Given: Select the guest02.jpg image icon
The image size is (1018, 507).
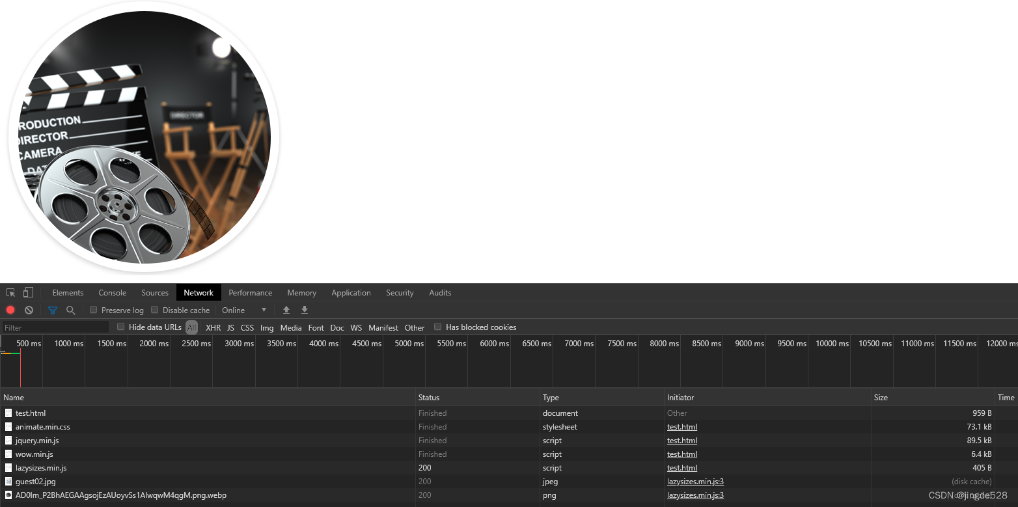Looking at the screenshot, I should [8, 481].
